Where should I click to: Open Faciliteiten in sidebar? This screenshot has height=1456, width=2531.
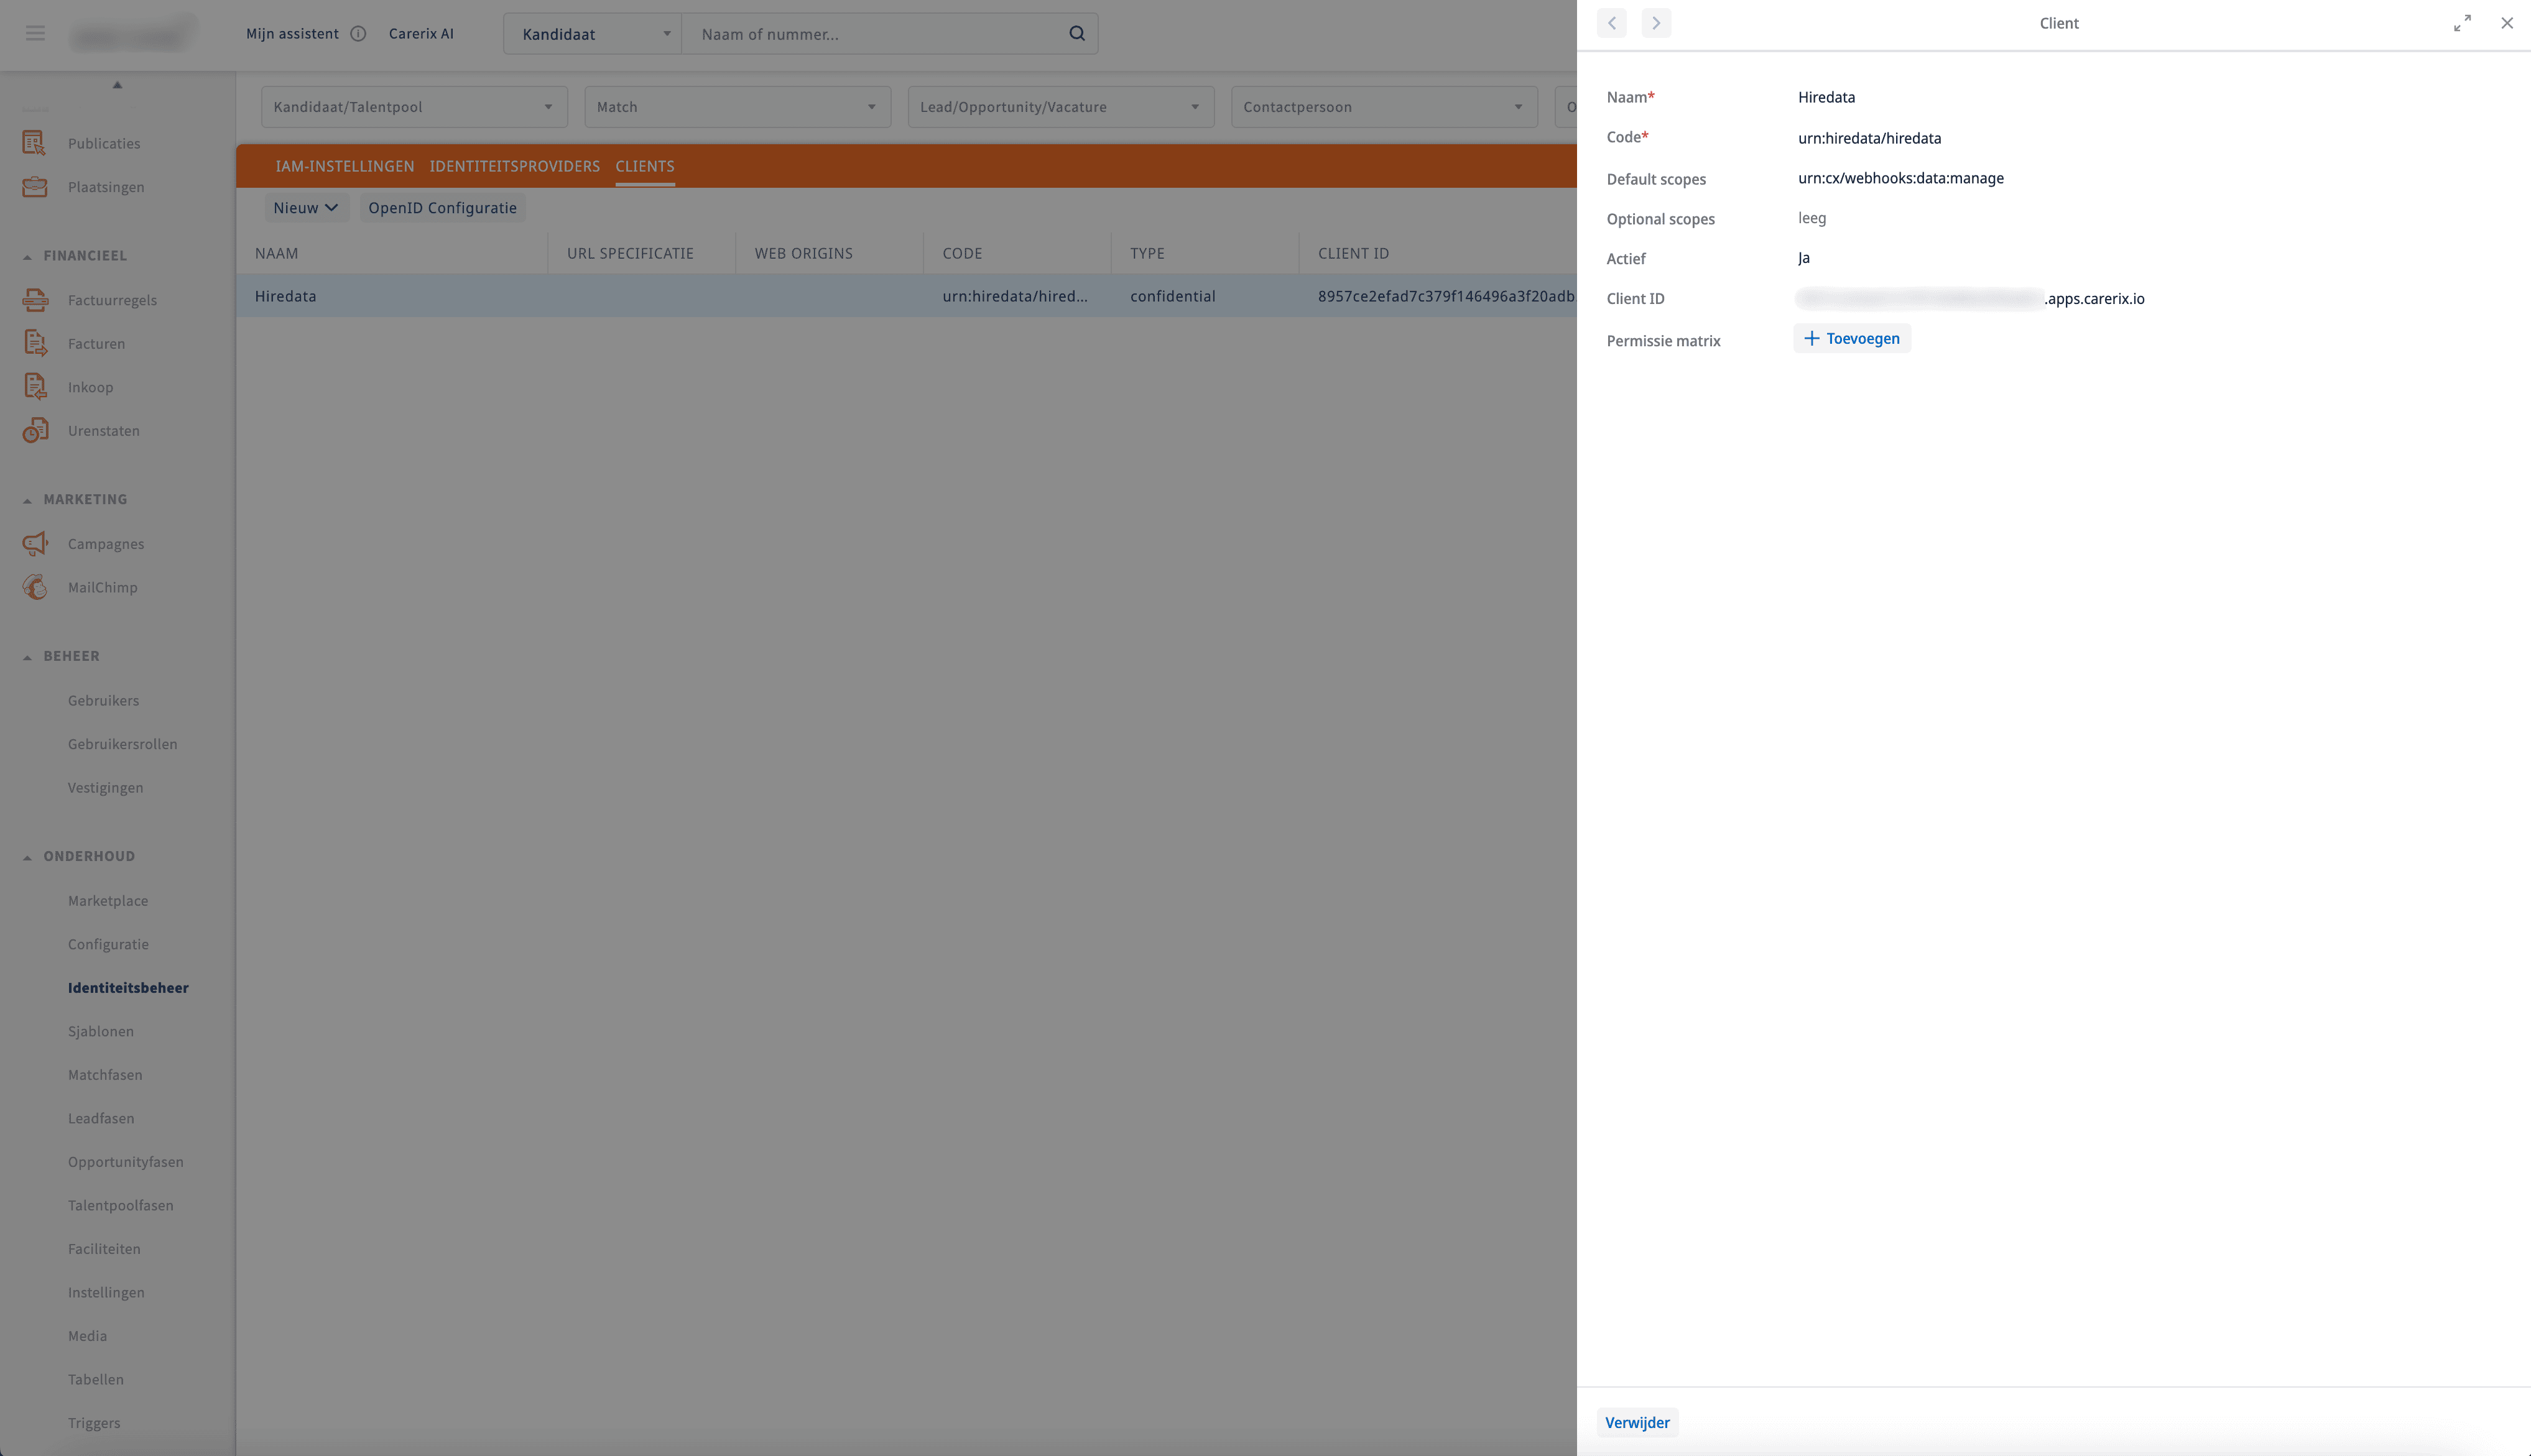click(x=104, y=1248)
